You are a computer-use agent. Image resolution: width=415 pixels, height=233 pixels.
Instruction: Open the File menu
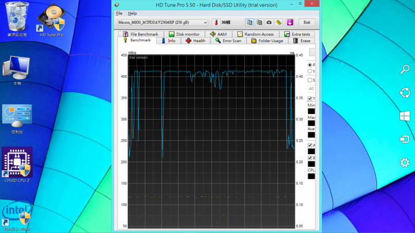[119, 13]
